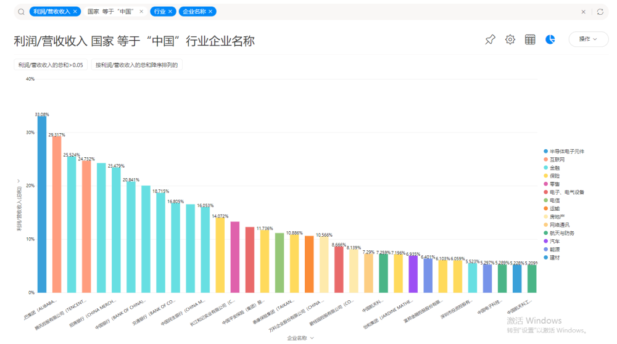This screenshot has height=344, width=617.
Task: Refresh the query results
Action: click(600, 12)
